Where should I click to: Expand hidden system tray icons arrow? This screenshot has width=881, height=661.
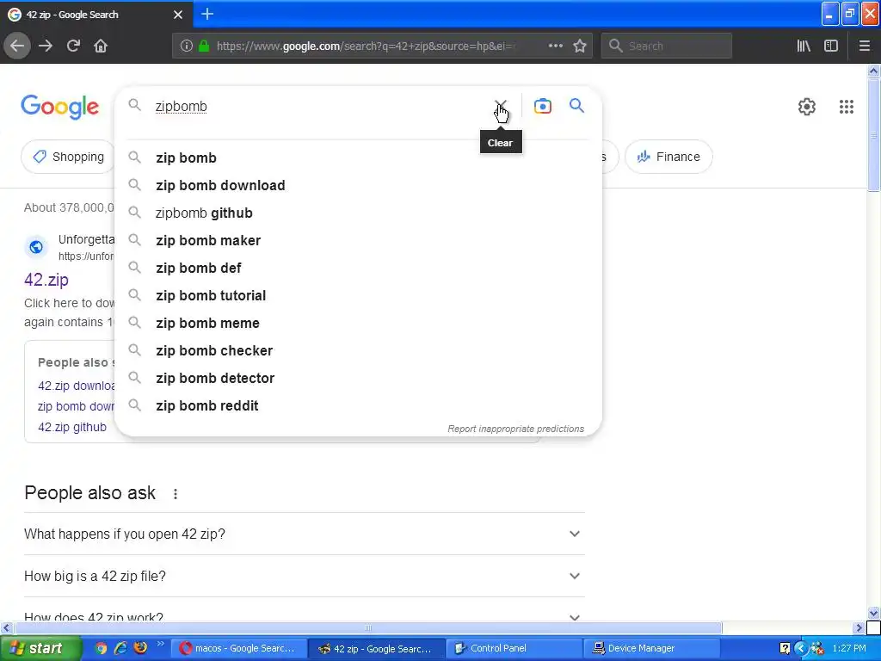tap(801, 648)
